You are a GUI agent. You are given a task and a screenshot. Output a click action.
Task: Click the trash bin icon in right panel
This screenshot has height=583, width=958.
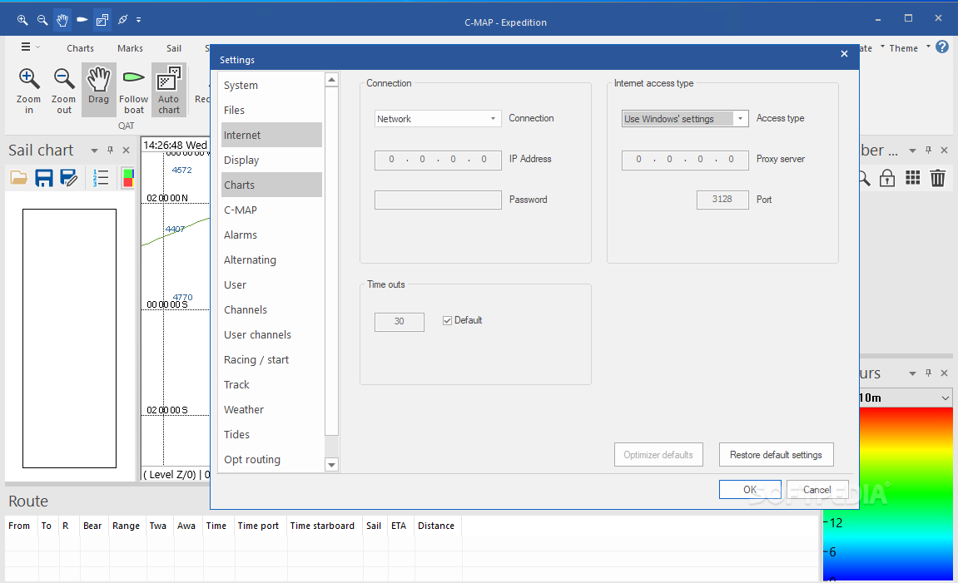938,178
